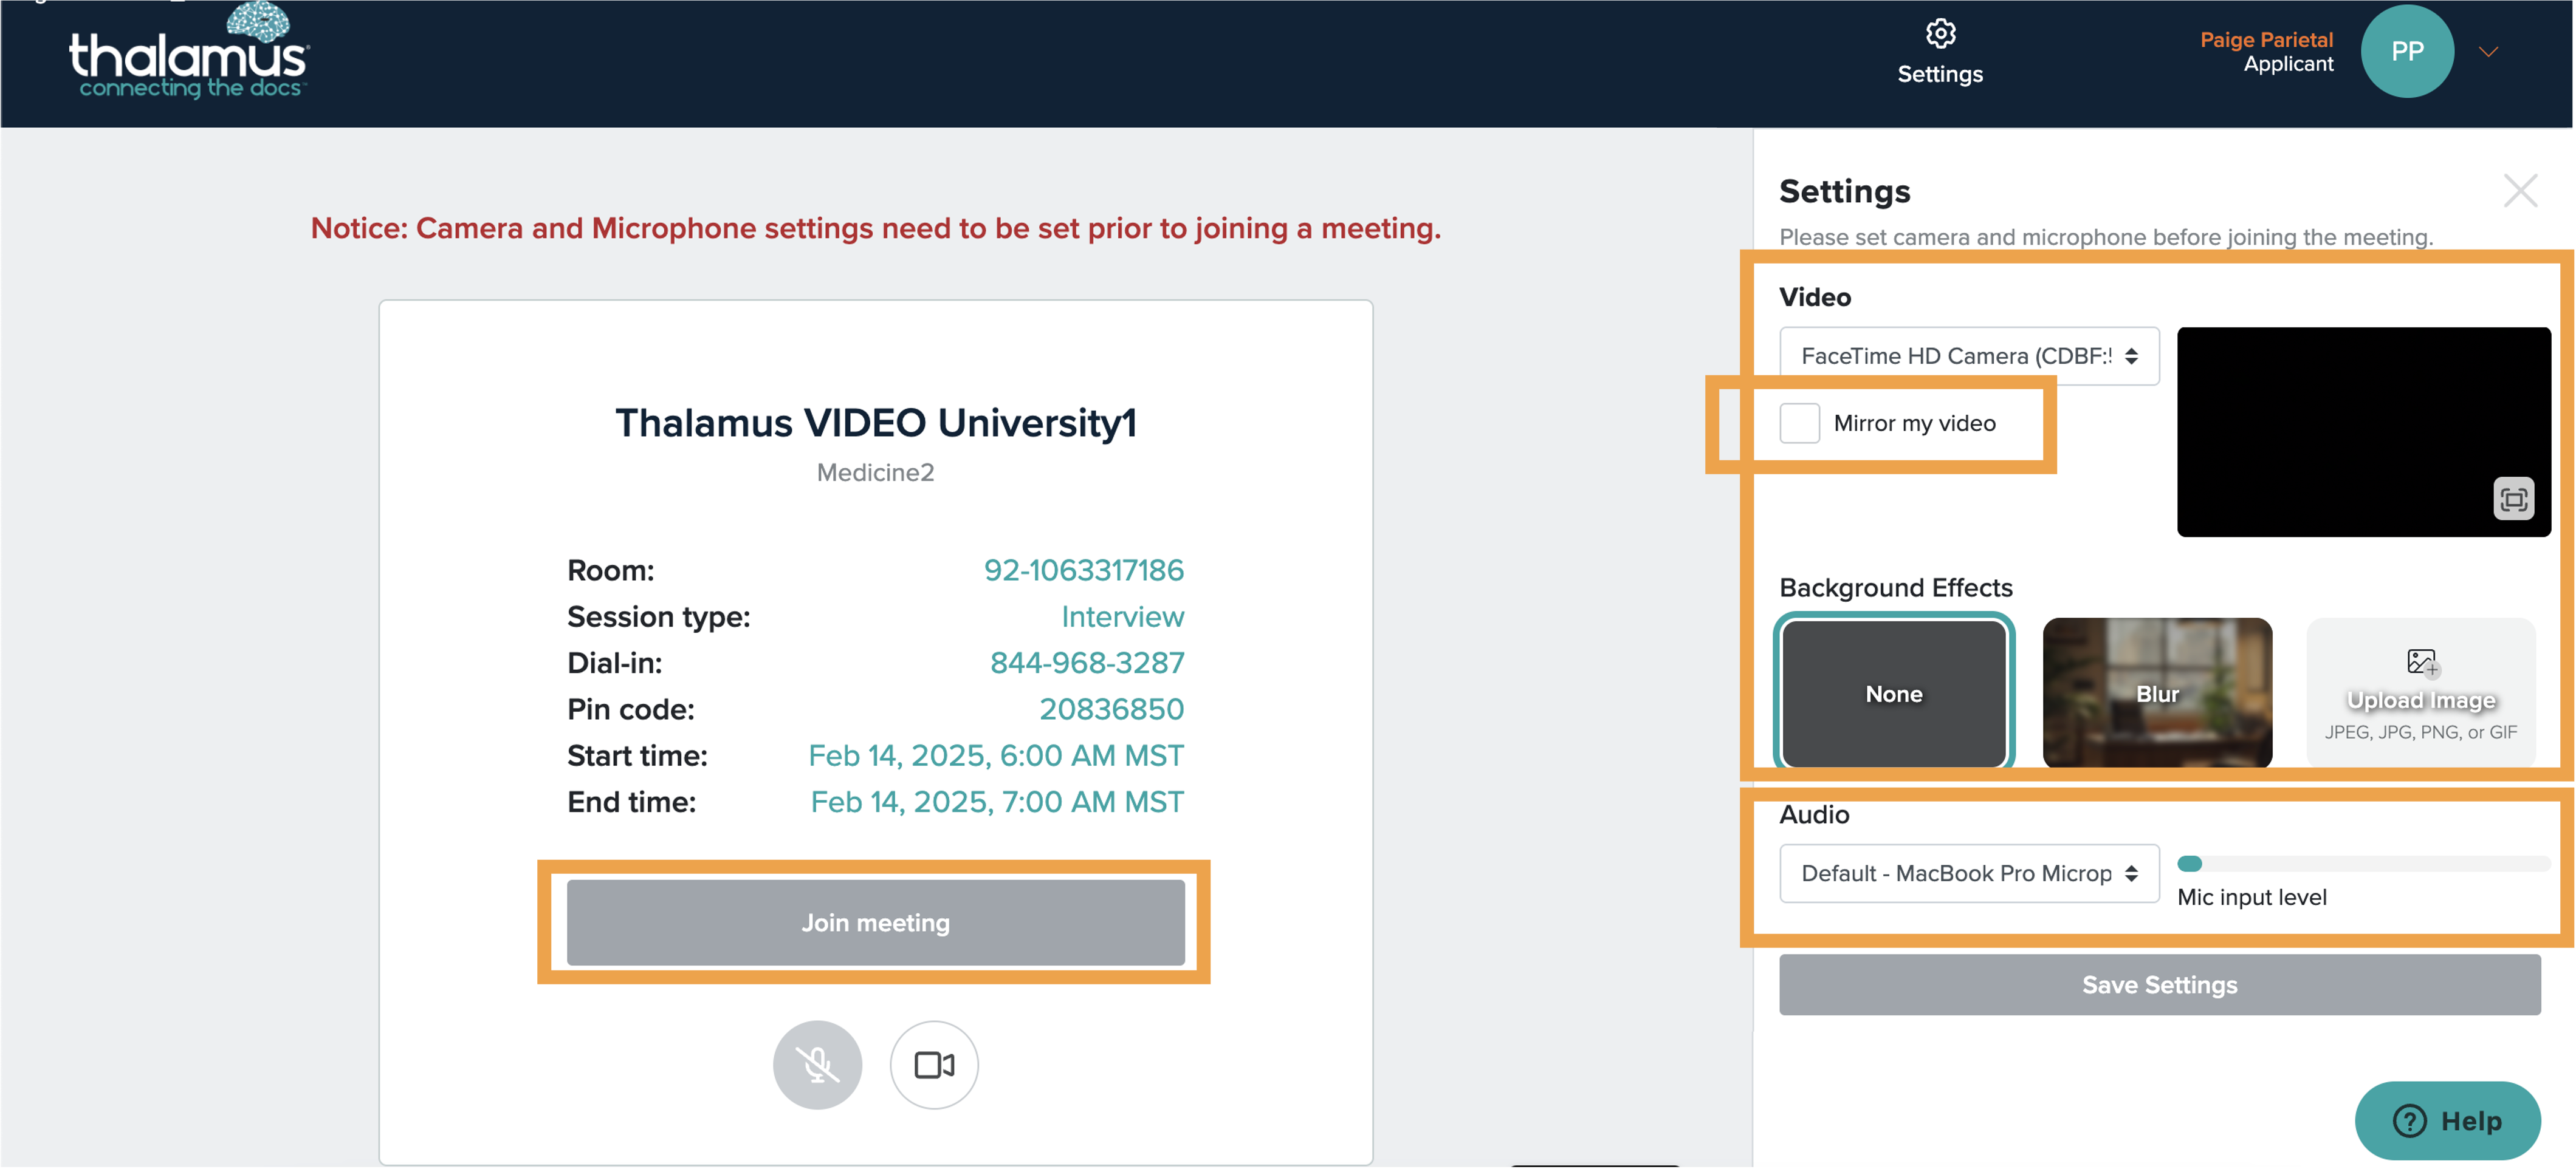Open the microphone device dropdown
The image size is (2576, 1169).
click(1968, 874)
